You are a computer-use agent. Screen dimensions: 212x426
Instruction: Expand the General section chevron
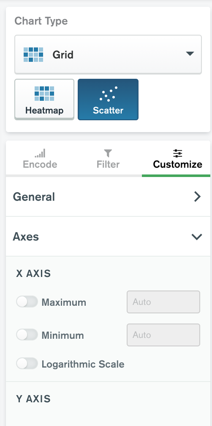(x=197, y=196)
